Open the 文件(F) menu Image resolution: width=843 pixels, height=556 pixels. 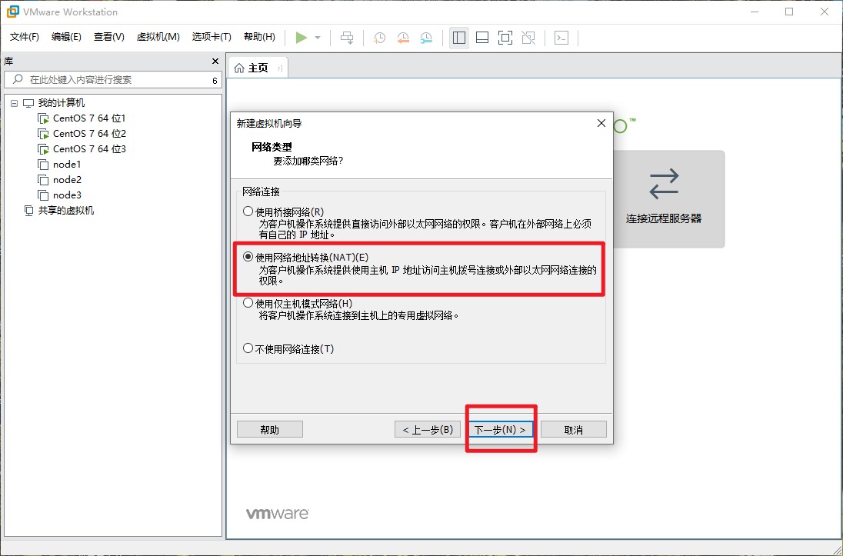[x=25, y=37]
